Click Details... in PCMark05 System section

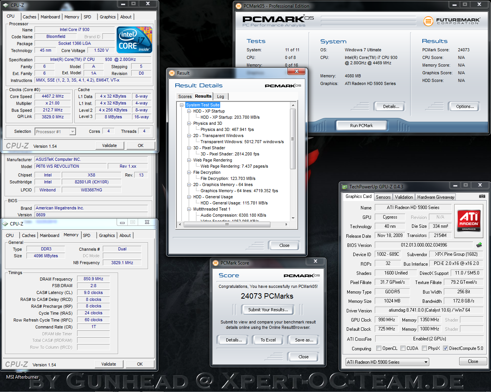click(x=391, y=106)
